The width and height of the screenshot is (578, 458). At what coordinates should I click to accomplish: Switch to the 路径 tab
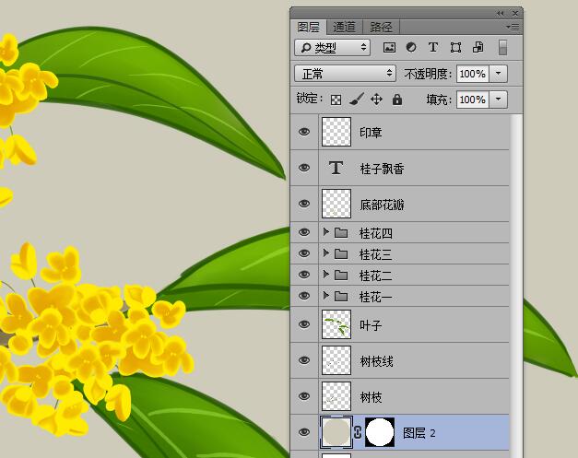coord(381,27)
